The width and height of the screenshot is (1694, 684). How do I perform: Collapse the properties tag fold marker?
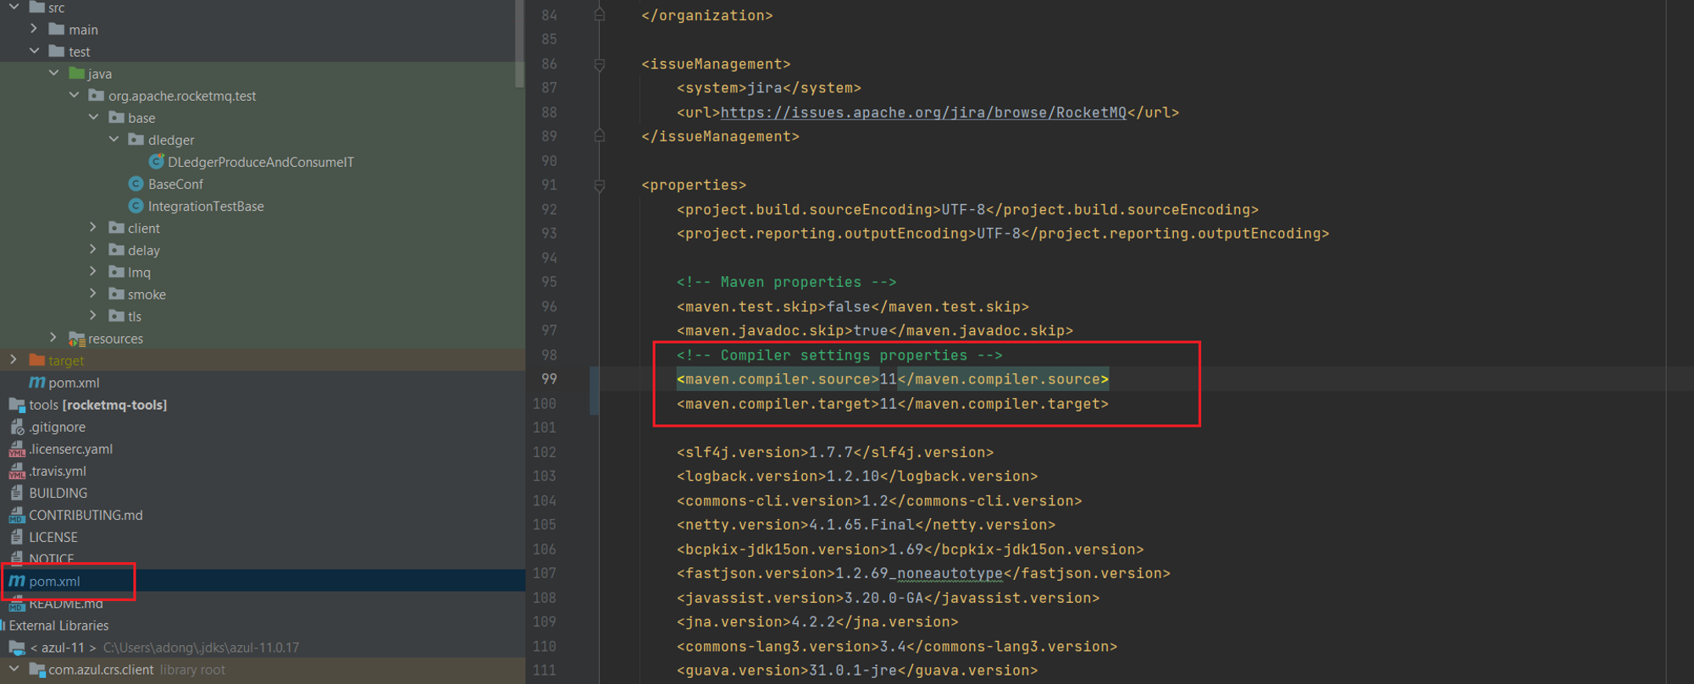[599, 185]
